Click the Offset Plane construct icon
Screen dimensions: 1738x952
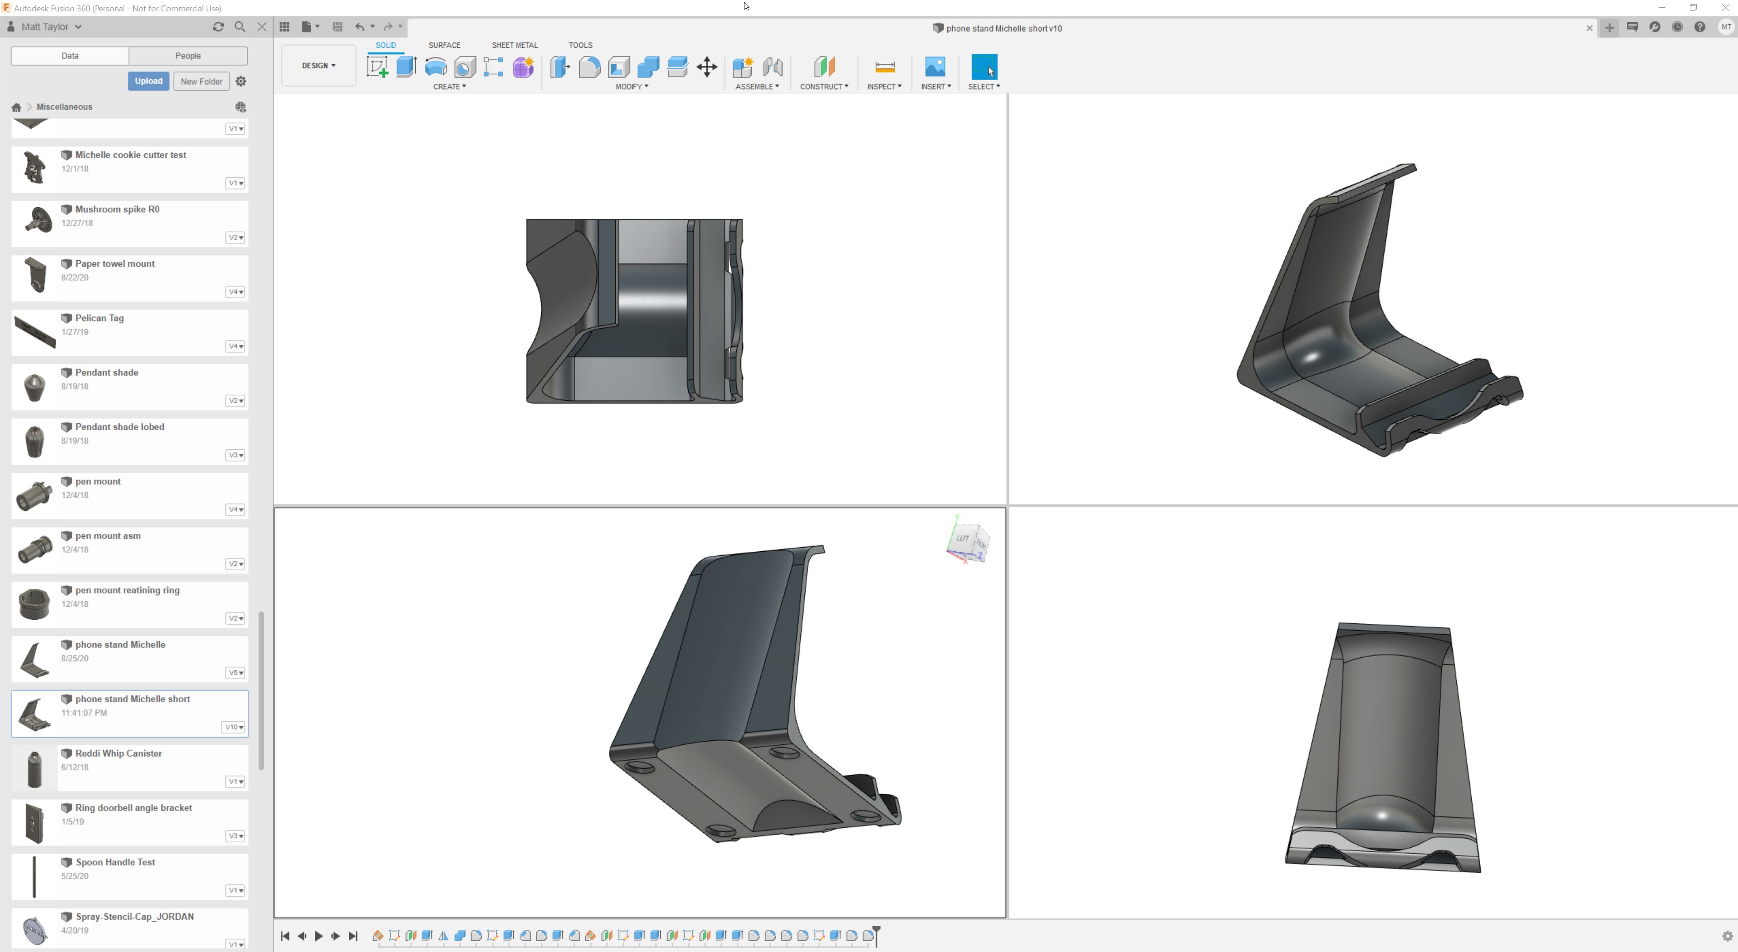tap(824, 67)
